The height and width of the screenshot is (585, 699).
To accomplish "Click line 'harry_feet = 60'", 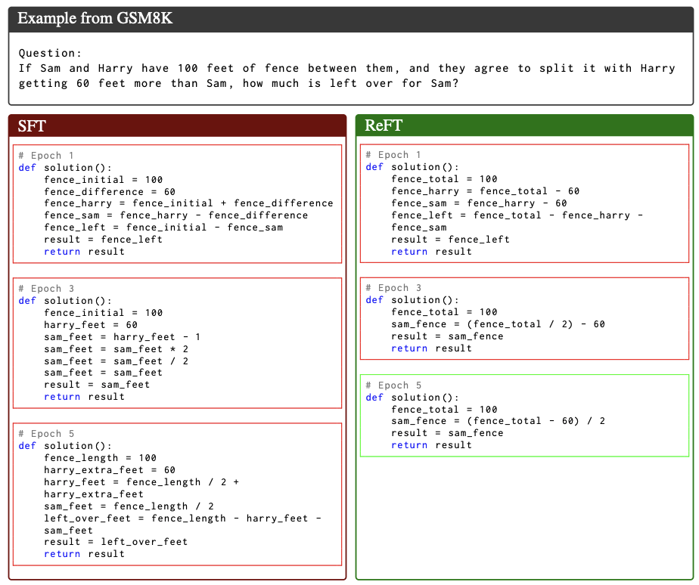I will [x=91, y=325].
